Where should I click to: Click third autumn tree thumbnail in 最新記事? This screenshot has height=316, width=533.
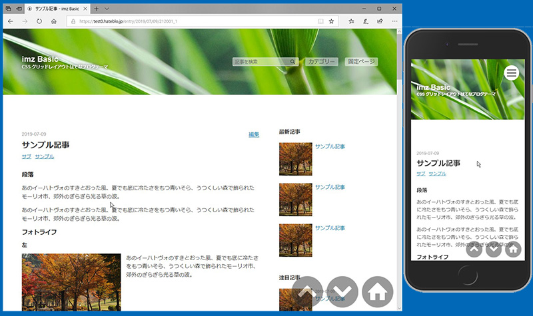[295, 240]
